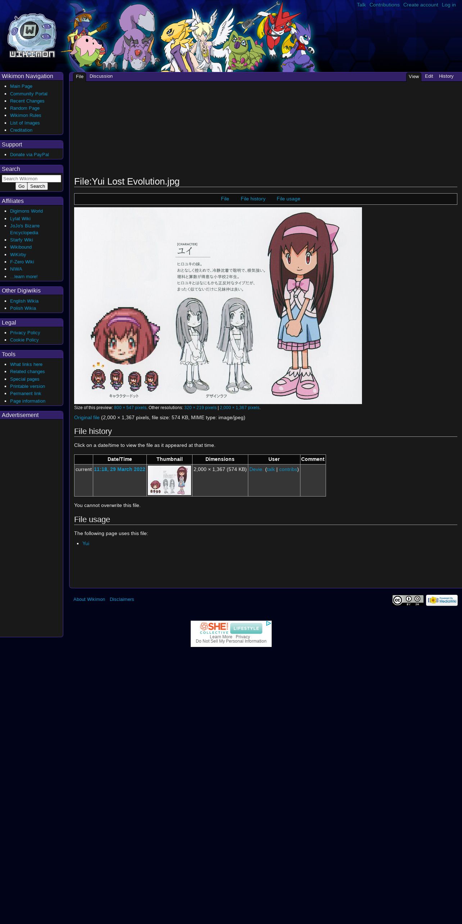Click the …learn more! link
This screenshot has height=924, width=462.
24,277
